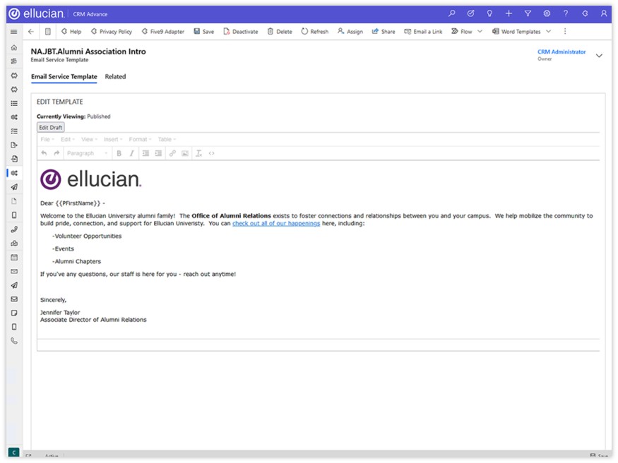Viewport: 618px width, 463px height.
Task: Insert a link with chain icon
Action: pyautogui.click(x=172, y=153)
